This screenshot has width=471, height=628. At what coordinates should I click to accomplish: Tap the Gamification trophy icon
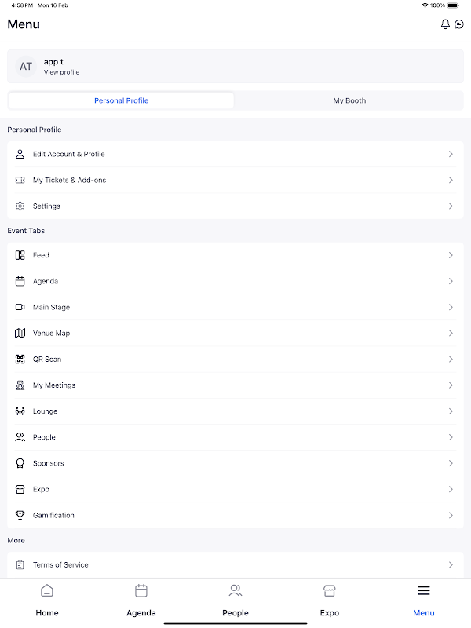pos(20,516)
